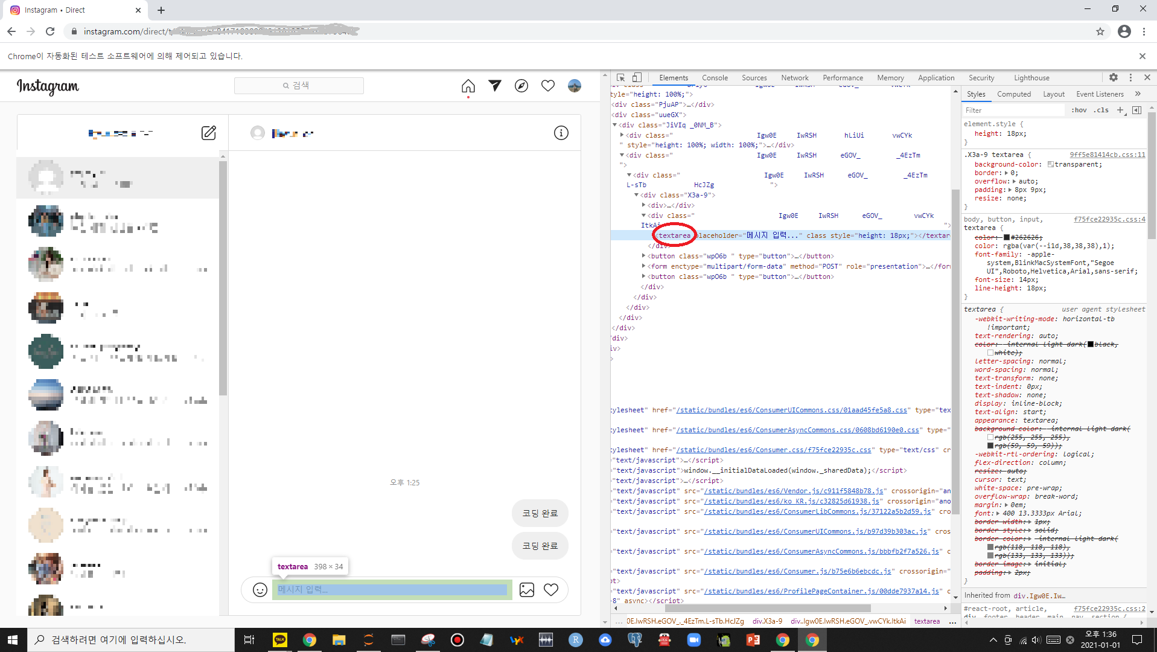Open profile avatar in Instagram header
This screenshot has height=652, width=1157.
[x=575, y=86]
